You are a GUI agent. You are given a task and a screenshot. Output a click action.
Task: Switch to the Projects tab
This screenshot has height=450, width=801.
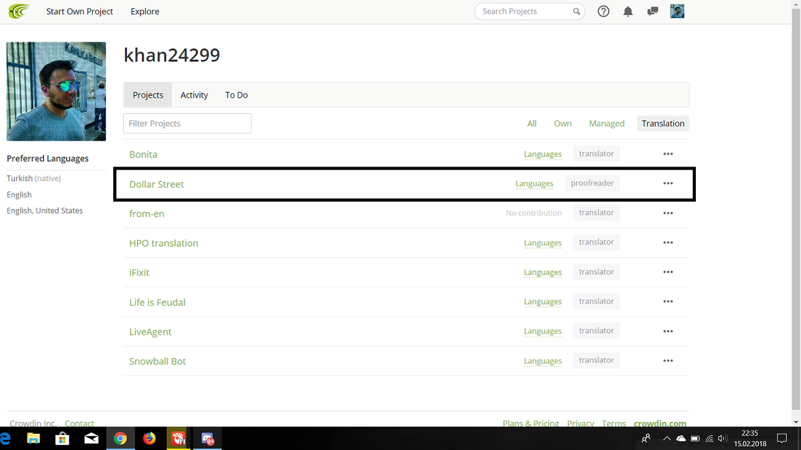pyautogui.click(x=148, y=95)
